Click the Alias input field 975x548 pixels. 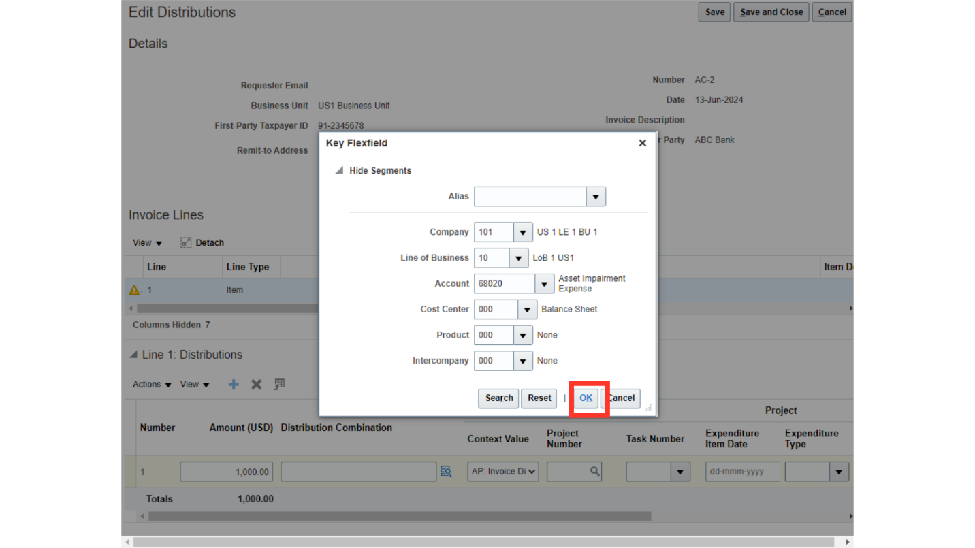pyautogui.click(x=530, y=197)
